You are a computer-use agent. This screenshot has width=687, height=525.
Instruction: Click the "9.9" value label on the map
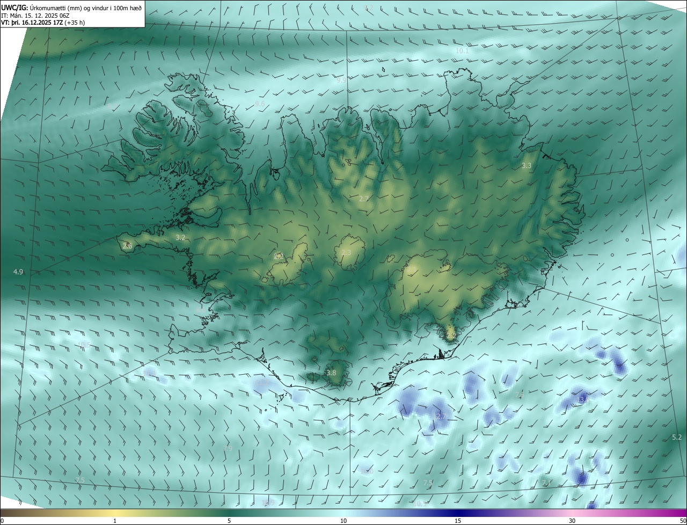point(341,81)
